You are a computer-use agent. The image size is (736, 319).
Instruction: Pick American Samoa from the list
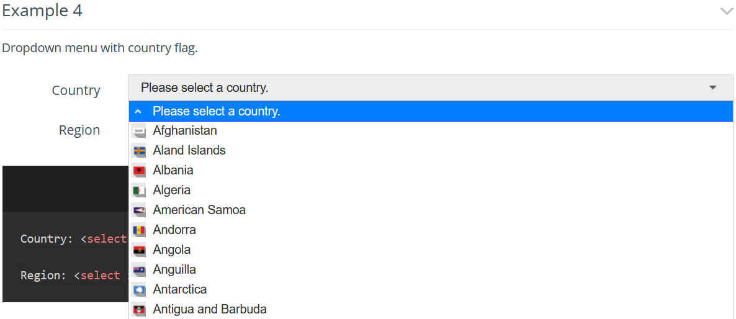[x=431, y=210]
